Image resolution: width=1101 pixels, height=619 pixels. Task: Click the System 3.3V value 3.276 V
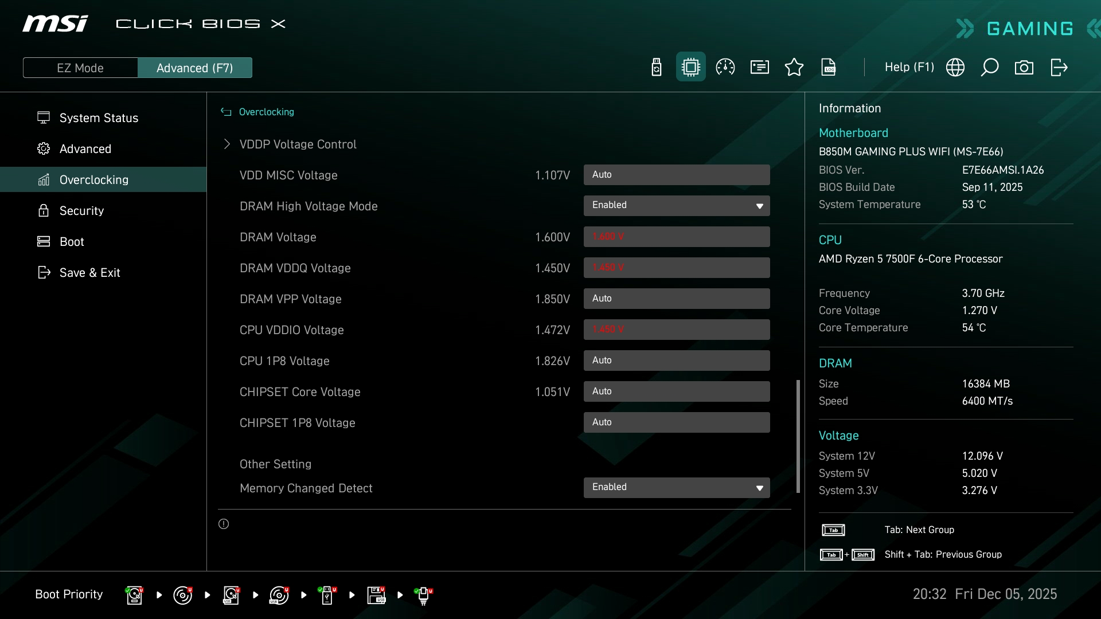pos(979,491)
